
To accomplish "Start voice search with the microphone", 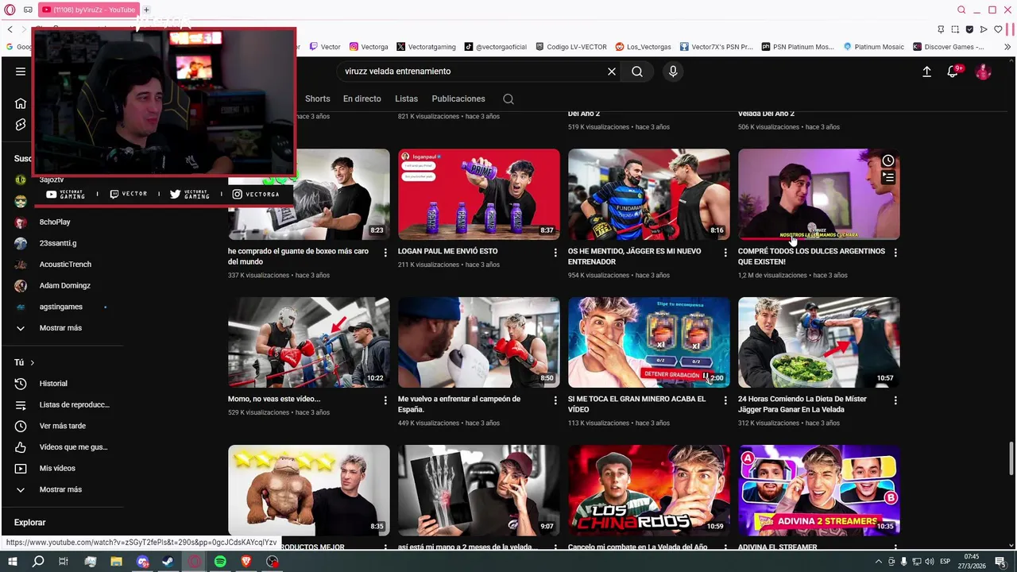I will click(x=673, y=71).
